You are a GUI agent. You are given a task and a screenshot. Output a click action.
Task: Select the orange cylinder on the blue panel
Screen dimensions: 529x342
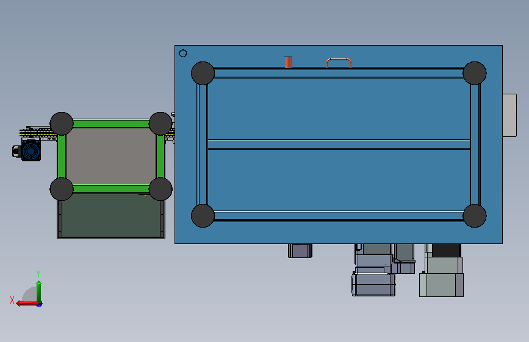point(289,62)
